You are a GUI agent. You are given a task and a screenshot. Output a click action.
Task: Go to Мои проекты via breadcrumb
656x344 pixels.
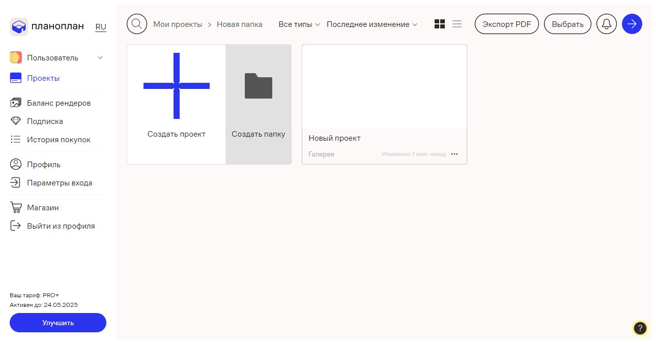click(178, 24)
